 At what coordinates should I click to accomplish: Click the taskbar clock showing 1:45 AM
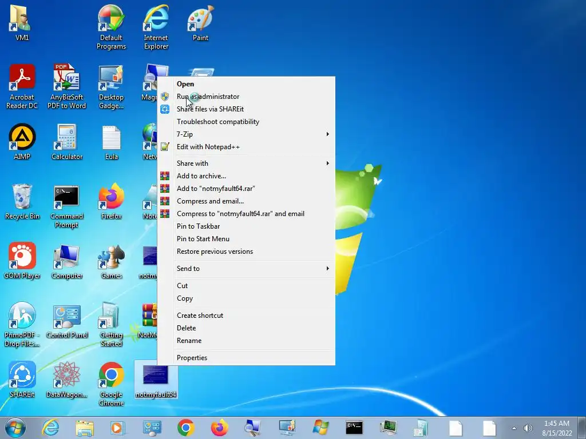point(557,428)
